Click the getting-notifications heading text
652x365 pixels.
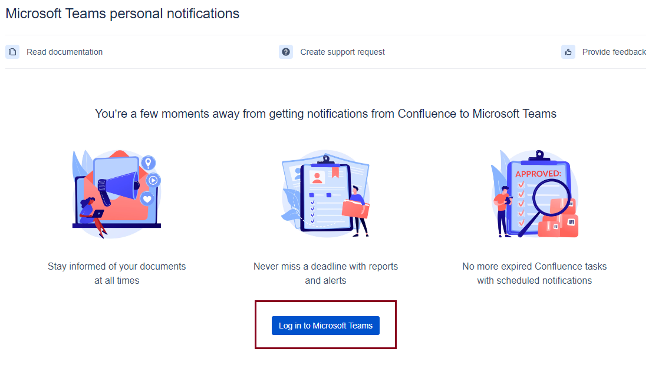click(325, 114)
